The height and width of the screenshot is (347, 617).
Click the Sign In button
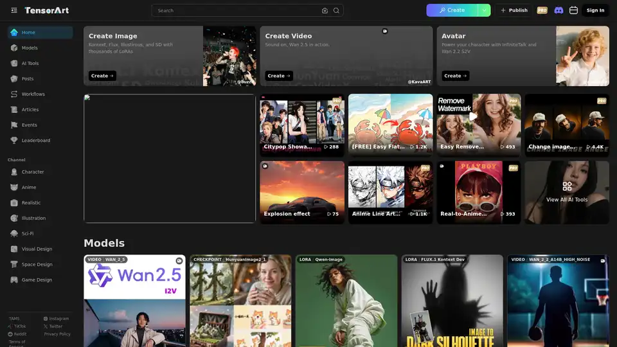pos(595,10)
